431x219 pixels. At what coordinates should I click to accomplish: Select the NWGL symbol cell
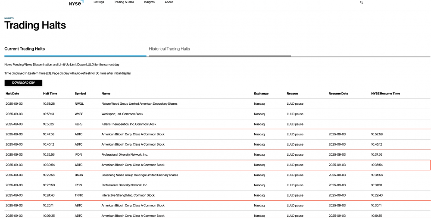click(80, 104)
